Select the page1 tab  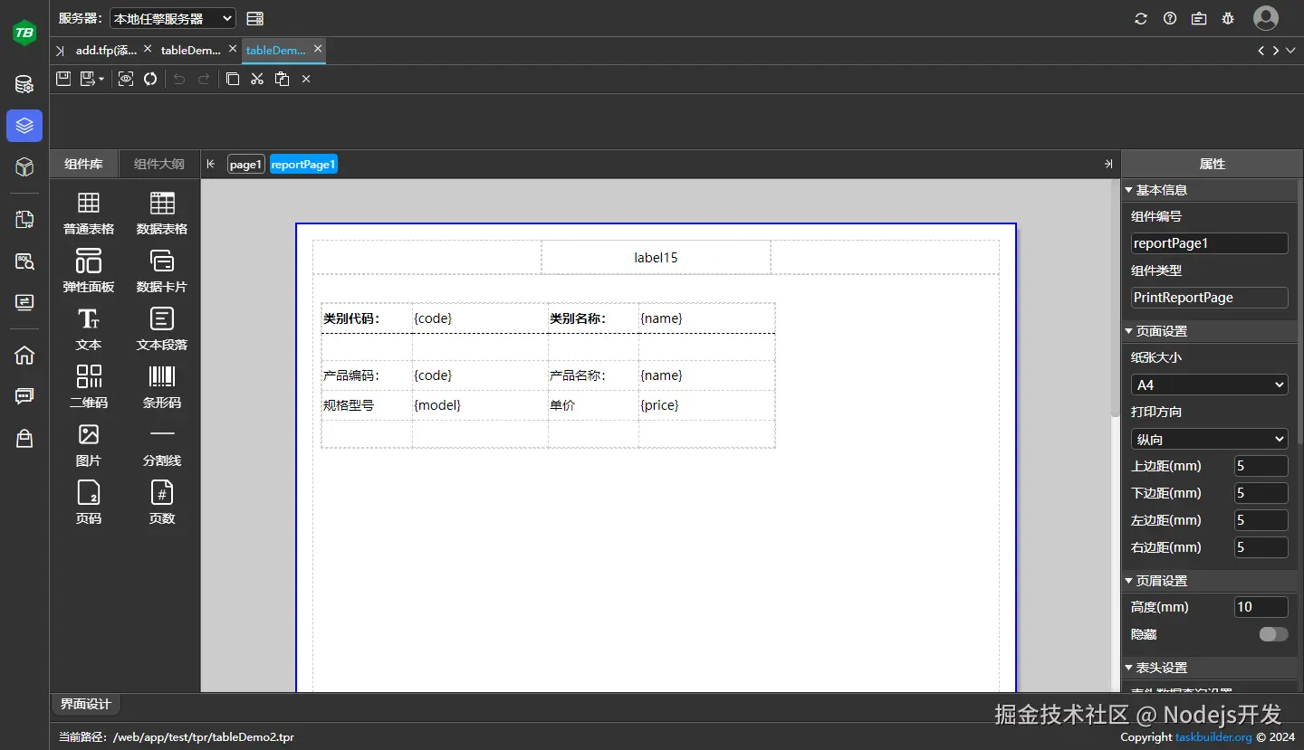click(x=245, y=164)
